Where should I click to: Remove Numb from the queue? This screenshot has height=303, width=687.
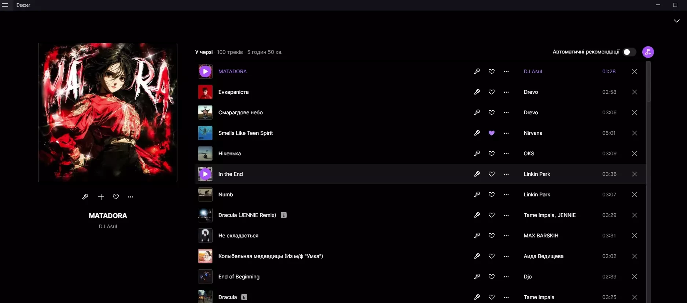(635, 195)
